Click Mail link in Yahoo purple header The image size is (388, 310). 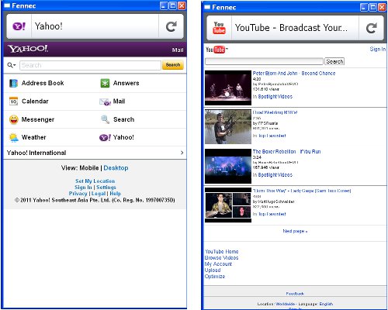[178, 50]
